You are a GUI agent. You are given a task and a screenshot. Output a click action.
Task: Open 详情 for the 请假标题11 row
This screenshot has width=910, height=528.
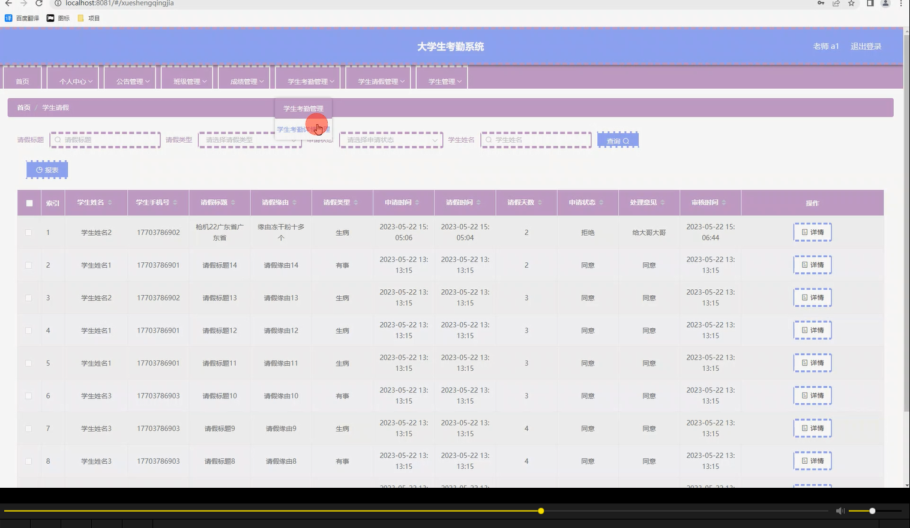tap(813, 362)
